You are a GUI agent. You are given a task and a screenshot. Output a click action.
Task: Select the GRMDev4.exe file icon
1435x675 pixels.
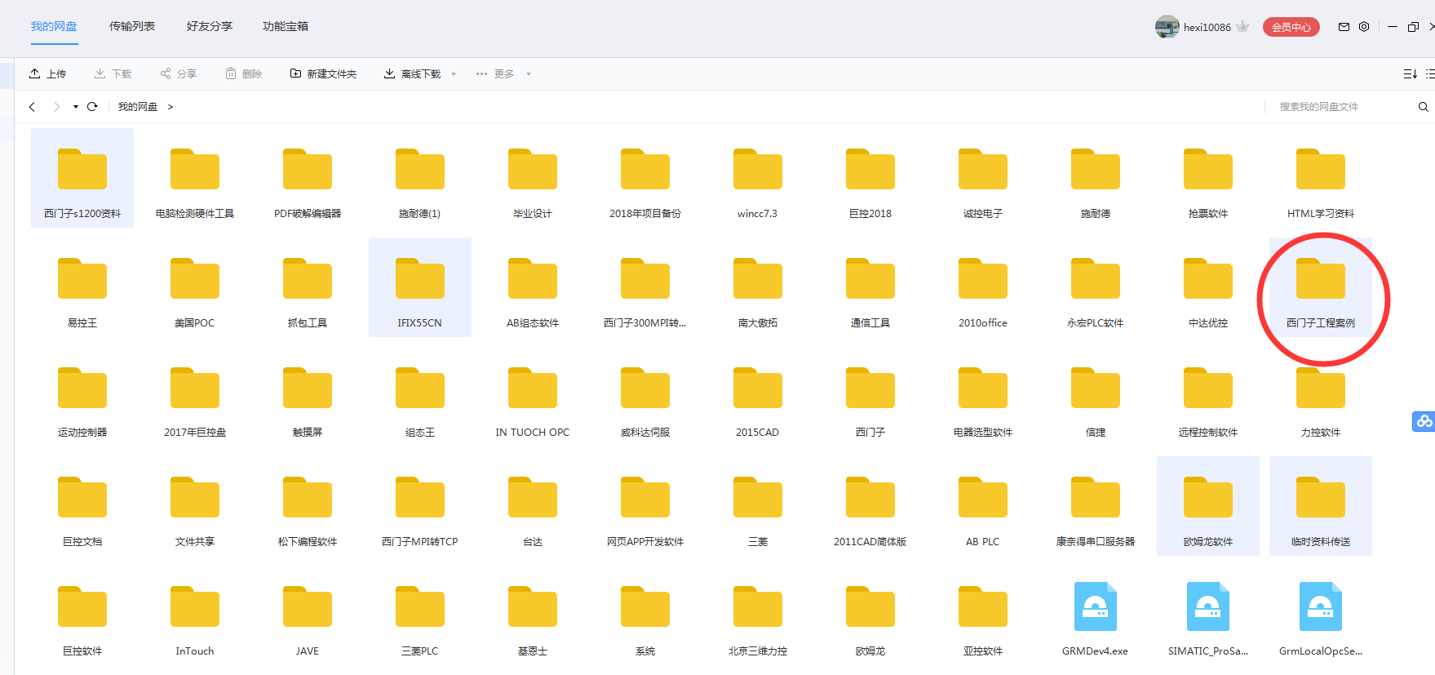pyautogui.click(x=1096, y=606)
